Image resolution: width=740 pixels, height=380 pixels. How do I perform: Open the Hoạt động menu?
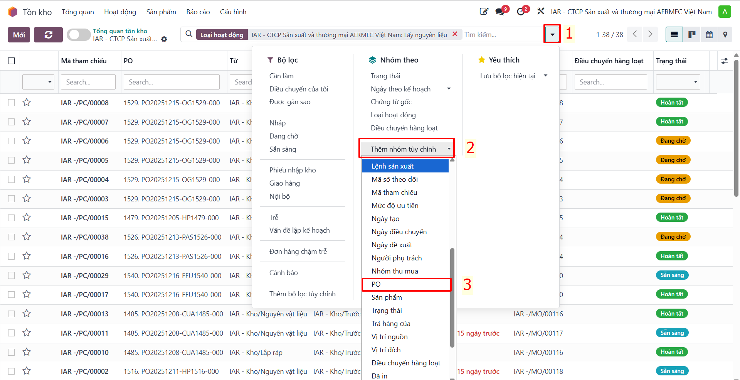coord(120,12)
